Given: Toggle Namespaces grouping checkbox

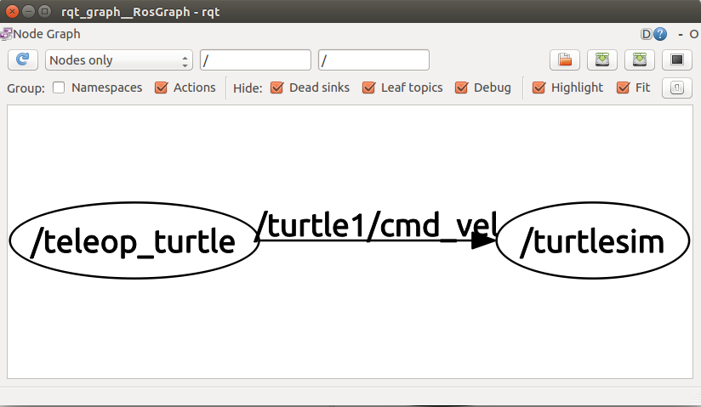Looking at the screenshot, I should 59,88.
